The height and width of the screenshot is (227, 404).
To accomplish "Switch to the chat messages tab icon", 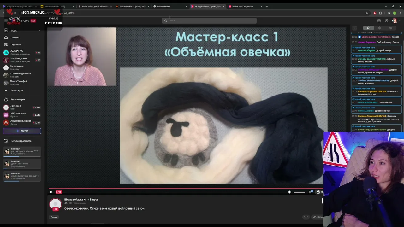I will click(368, 28).
